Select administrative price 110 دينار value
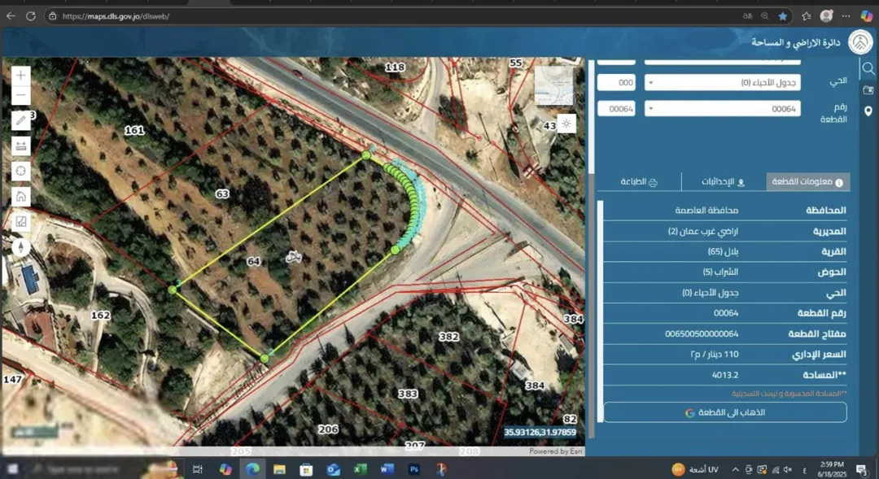The height and width of the screenshot is (479, 879). (715, 354)
